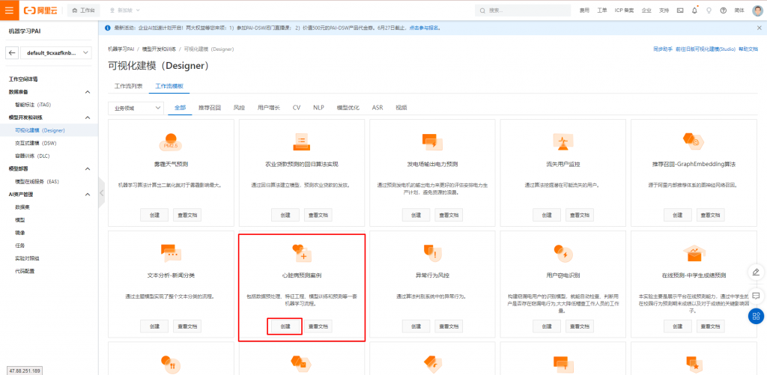
Task: Click 查看文档 for 心脏病预测案例
Action: click(318, 326)
